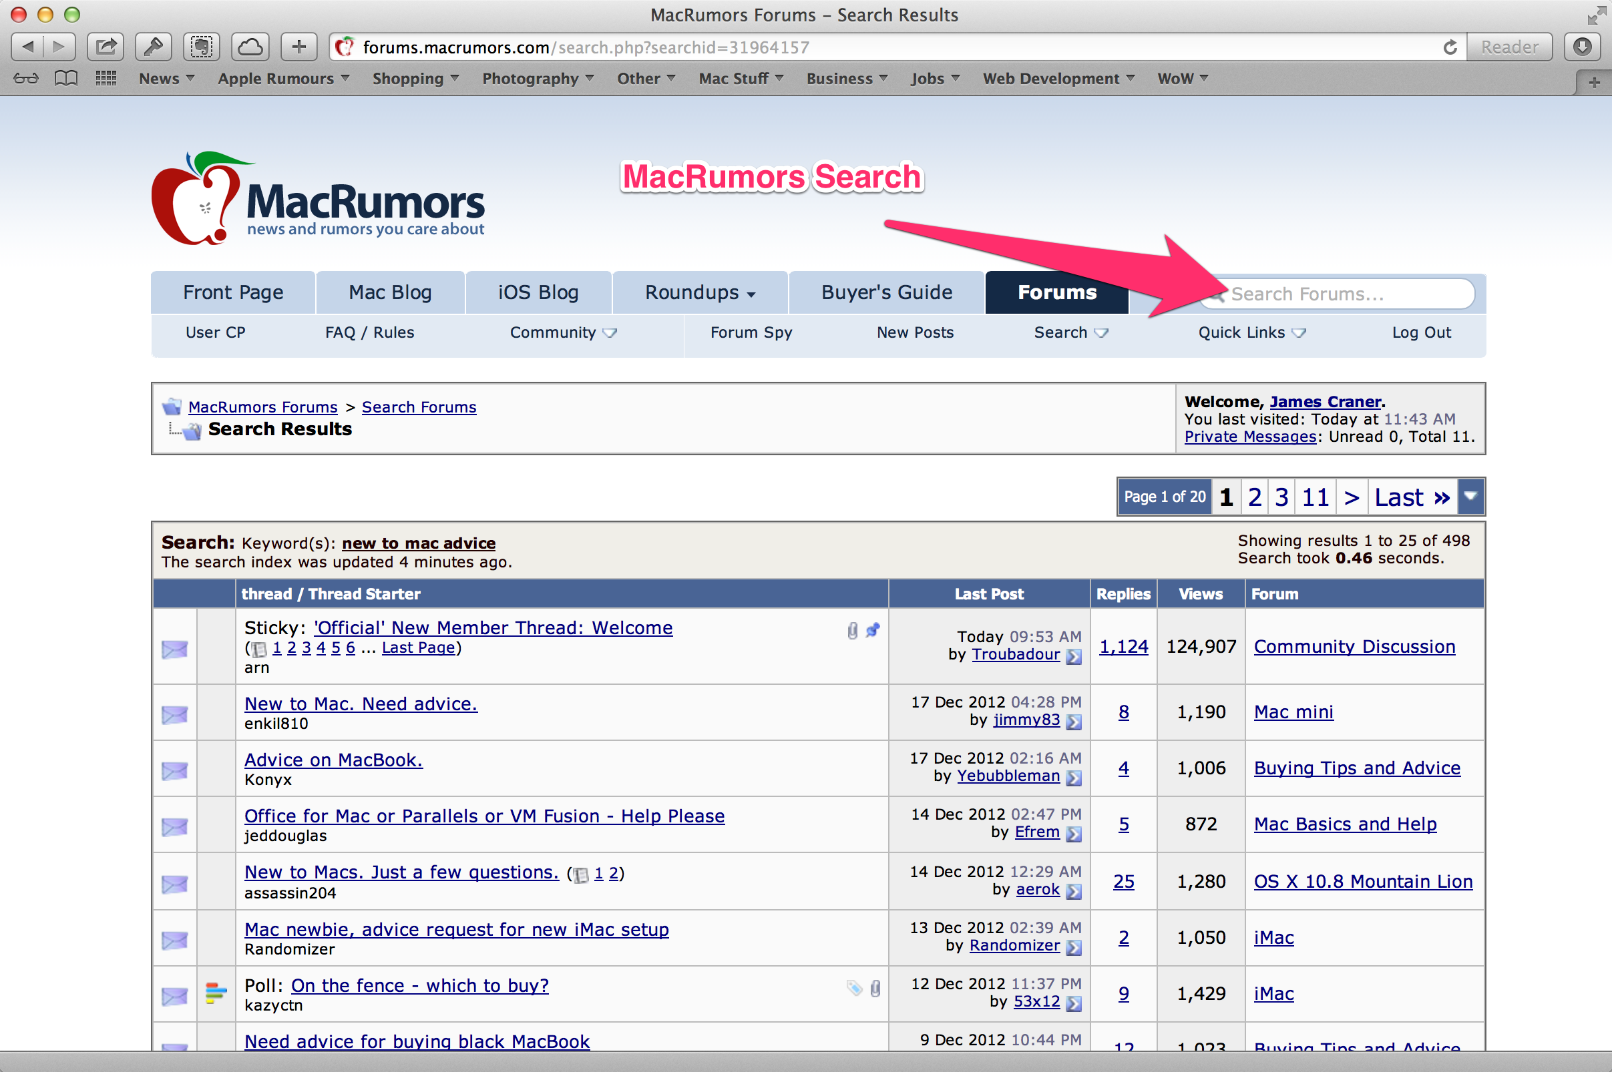Open a new tab with plus icon
Screen dimensions: 1612x1072
(1593, 83)
